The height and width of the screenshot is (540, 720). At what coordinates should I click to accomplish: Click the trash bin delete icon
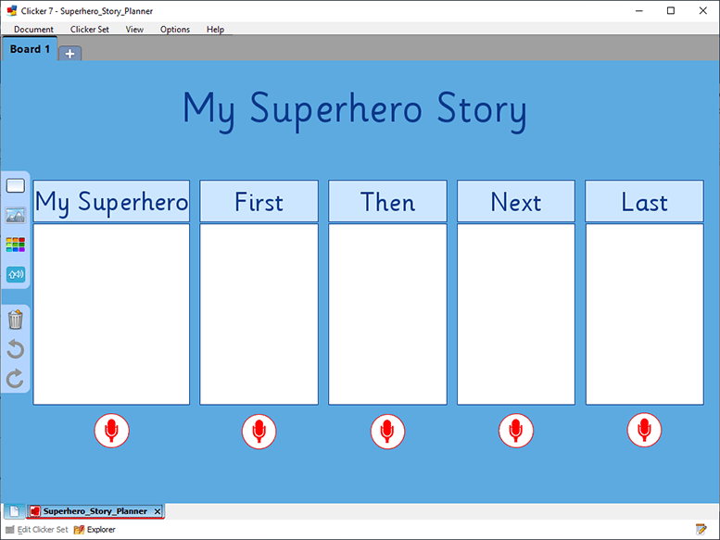coord(16,320)
